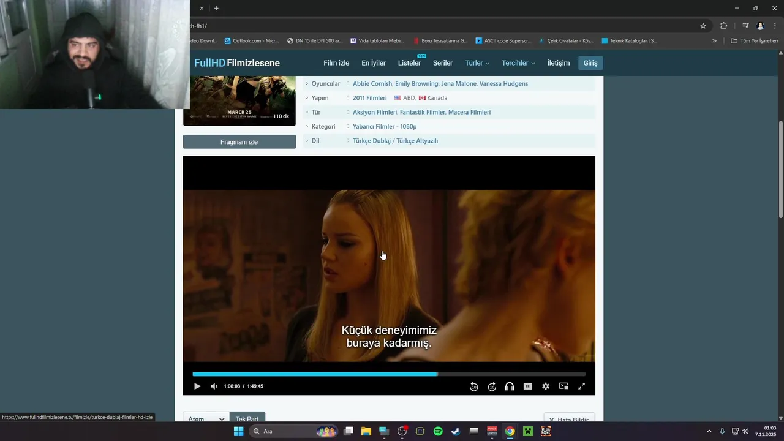Enter fullscreen in the video player

coord(582,386)
